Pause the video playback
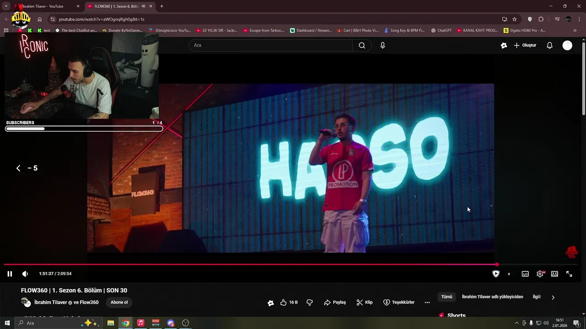 point(10,274)
